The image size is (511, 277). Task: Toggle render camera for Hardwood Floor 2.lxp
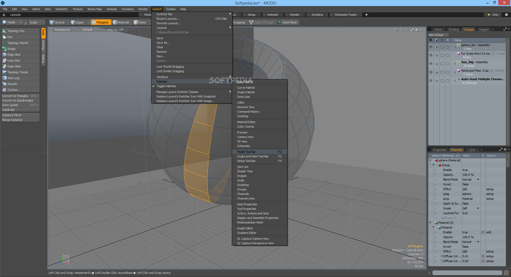pyautogui.click(x=436, y=72)
